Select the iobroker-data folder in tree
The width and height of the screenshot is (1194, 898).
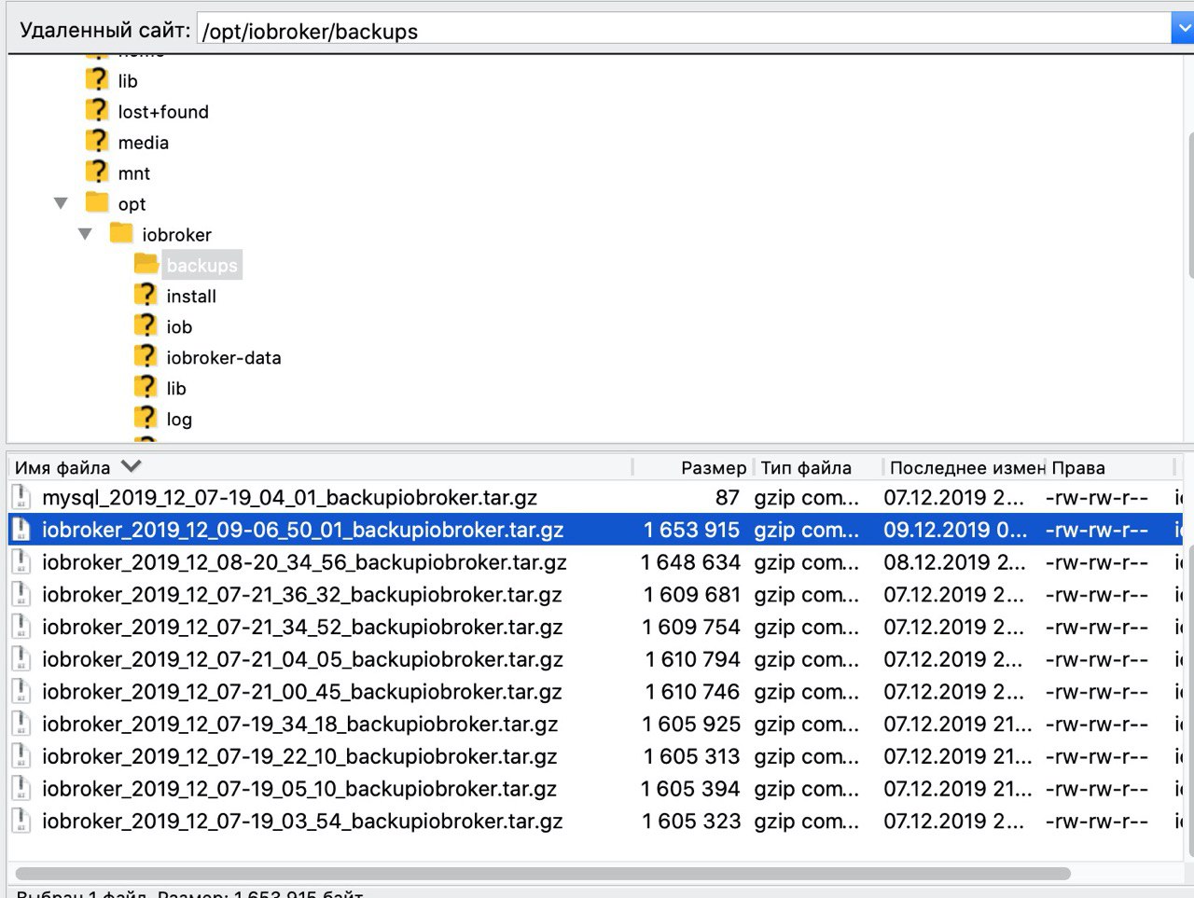[x=224, y=357]
